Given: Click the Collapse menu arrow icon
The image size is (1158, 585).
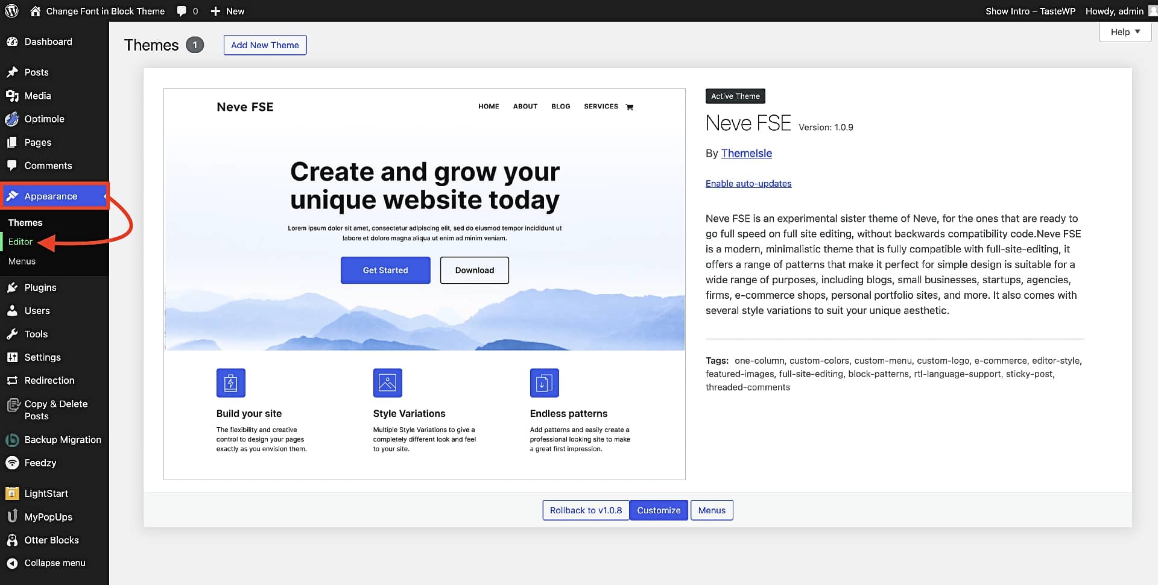Looking at the screenshot, I should (12, 563).
